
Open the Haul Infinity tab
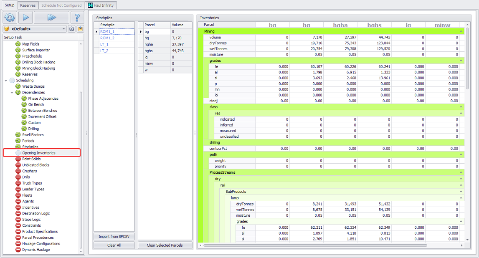[100, 5]
